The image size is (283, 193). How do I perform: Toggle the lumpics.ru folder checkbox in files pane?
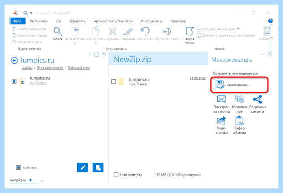click(x=14, y=82)
